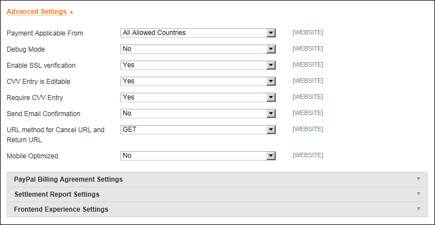Click the WEBSITE scope label beside Debug Mode
Image resolution: width=435 pixels, height=225 pixels.
tap(308, 48)
